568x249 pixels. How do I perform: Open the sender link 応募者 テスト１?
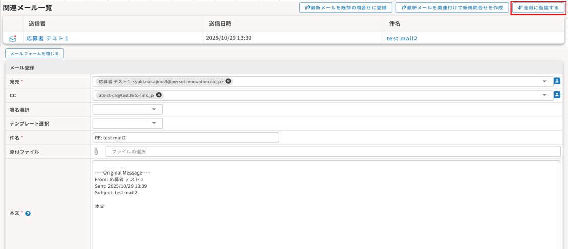tap(47, 38)
